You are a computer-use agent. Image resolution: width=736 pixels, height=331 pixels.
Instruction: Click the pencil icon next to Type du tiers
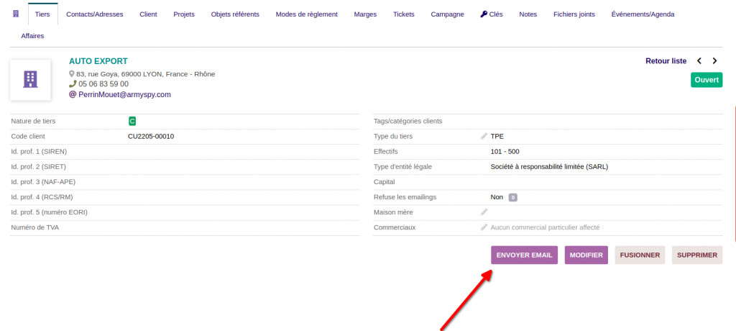(x=484, y=136)
